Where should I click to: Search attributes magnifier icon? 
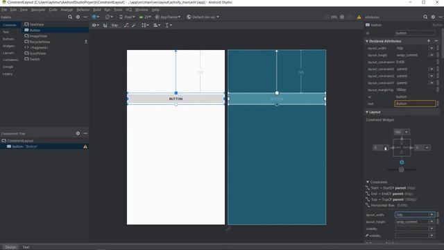(x=425, y=17)
